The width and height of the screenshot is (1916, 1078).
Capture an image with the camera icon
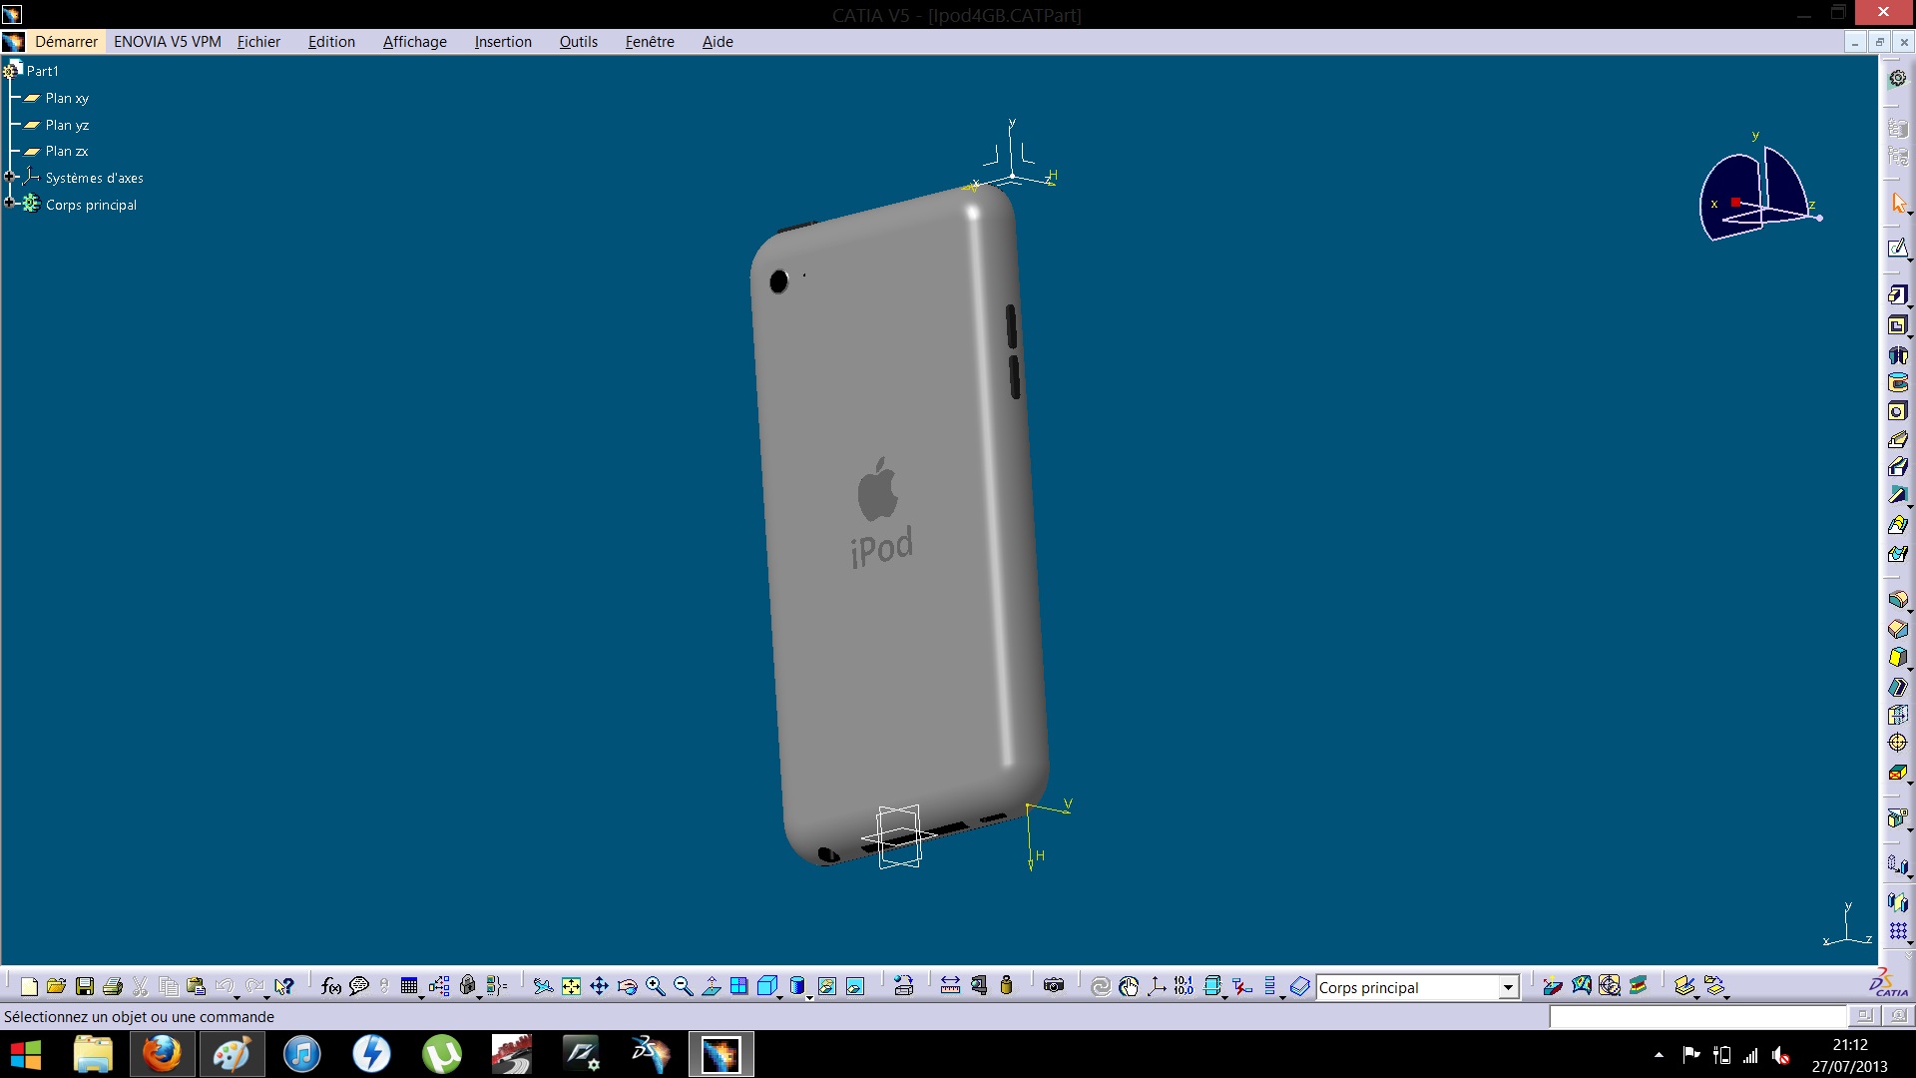coord(1054,987)
